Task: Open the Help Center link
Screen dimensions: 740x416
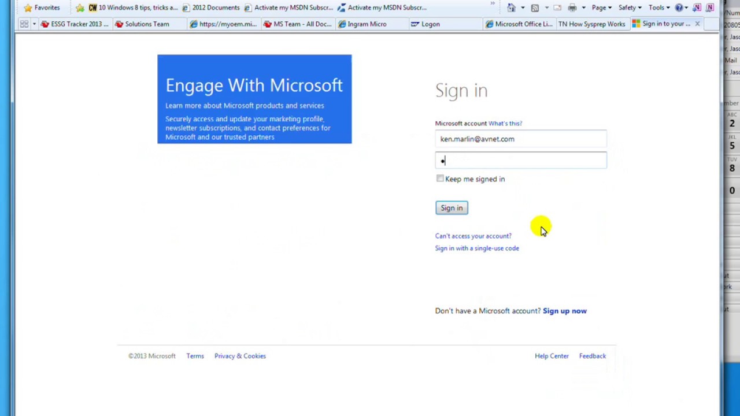Action: pos(552,356)
